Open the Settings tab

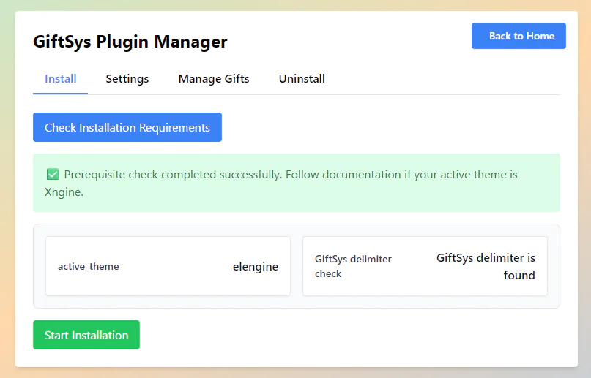point(127,79)
